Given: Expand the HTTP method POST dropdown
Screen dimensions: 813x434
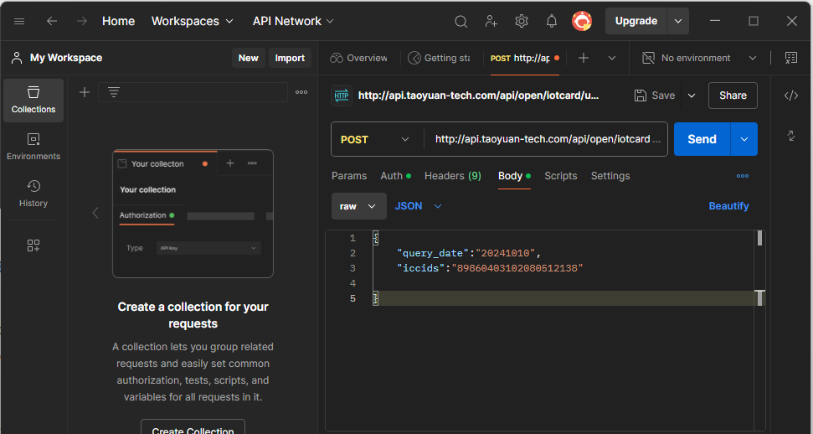Looking at the screenshot, I should [x=376, y=140].
